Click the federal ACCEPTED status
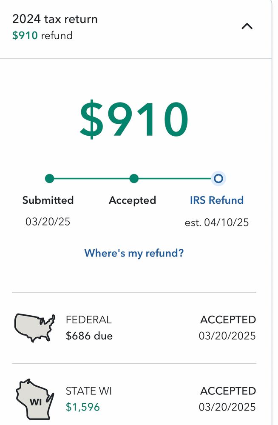The width and height of the screenshot is (278, 425). click(228, 320)
